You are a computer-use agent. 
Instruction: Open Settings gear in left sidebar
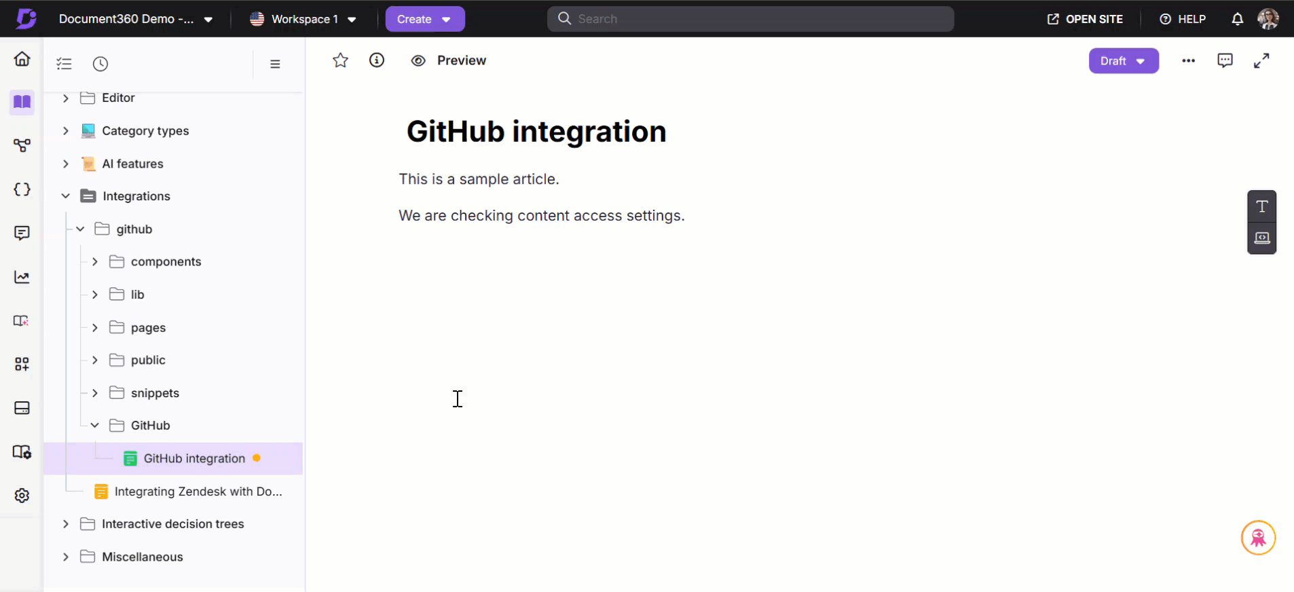click(22, 496)
